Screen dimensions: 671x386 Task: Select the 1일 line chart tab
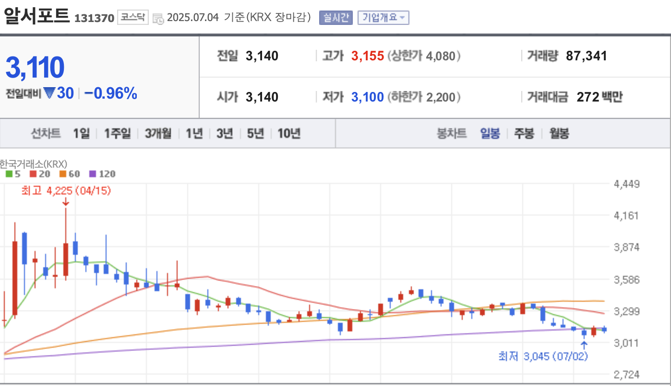tap(81, 134)
